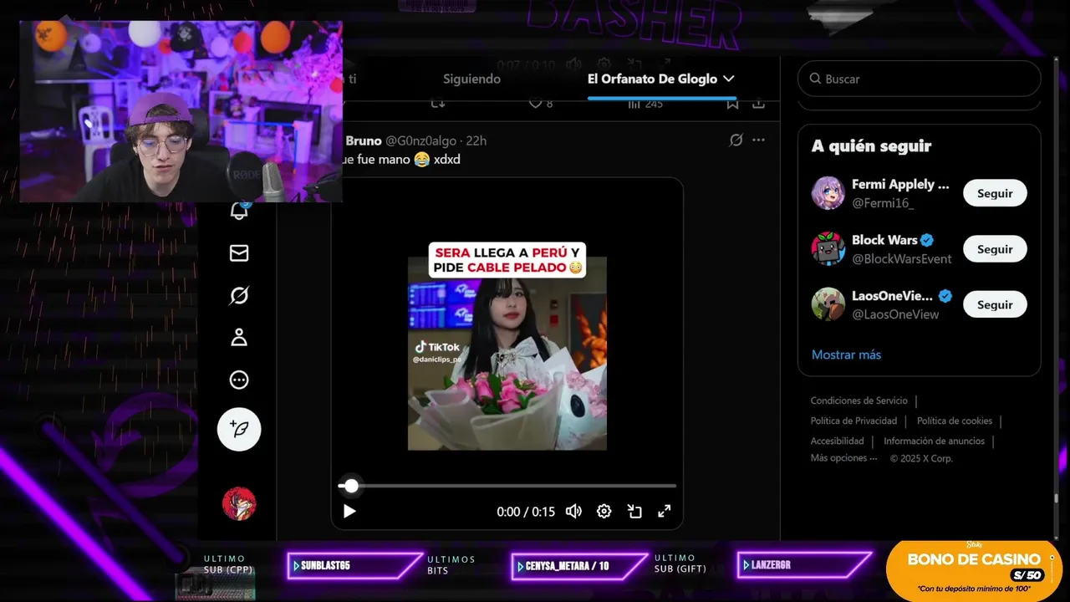Click Bruno username on the post
Image resolution: width=1070 pixels, height=602 pixels.
tap(363, 140)
